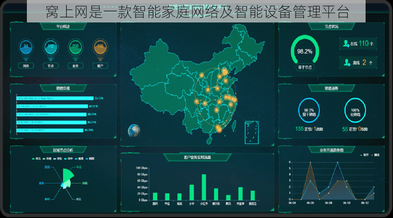
Task: Open the 链路诊断 panel header
Action: click(x=331, y=88)
